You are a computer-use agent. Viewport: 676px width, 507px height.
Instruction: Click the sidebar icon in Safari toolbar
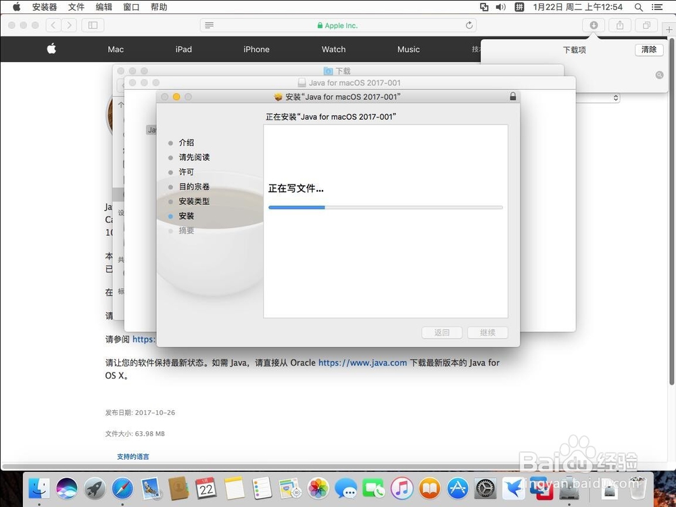(x=92, y=25)
